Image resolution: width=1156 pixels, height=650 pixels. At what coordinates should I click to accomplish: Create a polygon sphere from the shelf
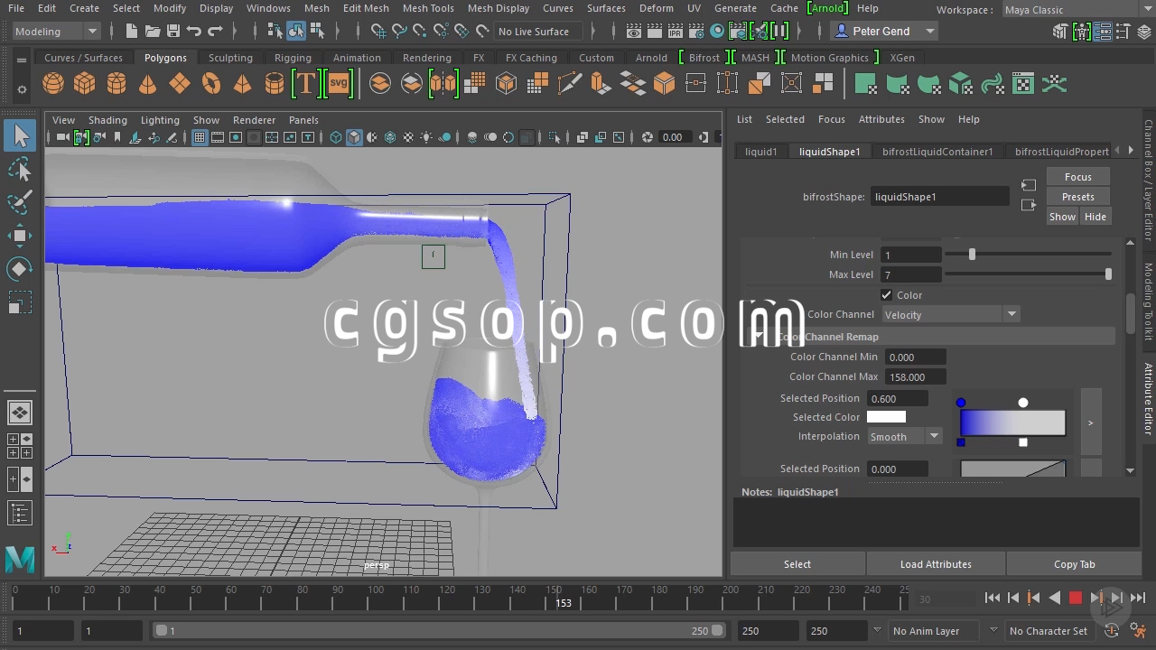tap(53, 84)
